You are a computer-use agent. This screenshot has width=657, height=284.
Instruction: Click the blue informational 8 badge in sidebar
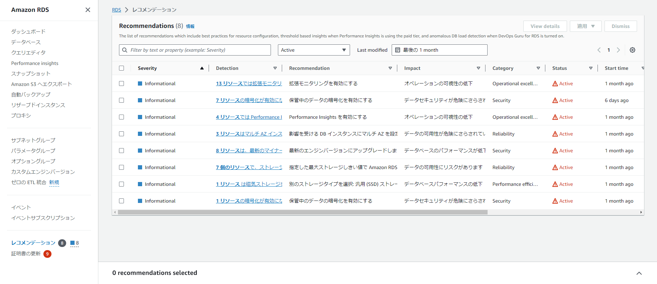pyautogui.click(x=75, y=243)
